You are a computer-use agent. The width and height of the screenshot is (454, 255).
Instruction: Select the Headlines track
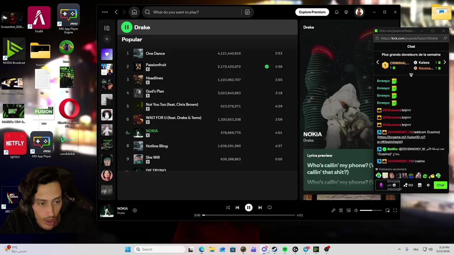point(207,80)
